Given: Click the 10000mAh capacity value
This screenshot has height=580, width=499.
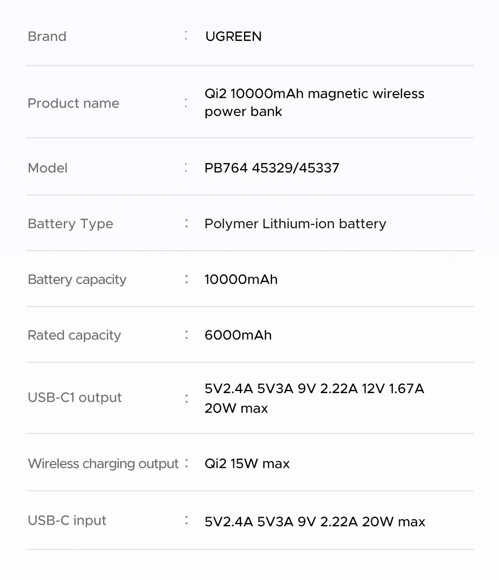Looking at the screenshot, I should tap(241, 280).
